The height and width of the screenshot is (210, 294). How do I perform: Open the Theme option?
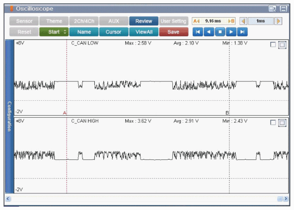click(54, 21)
